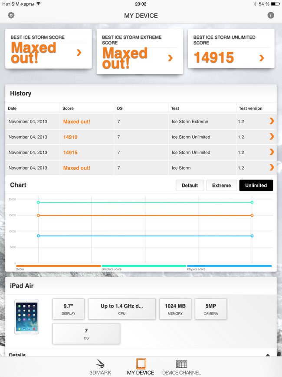Open Best Ice Storm Score card
Image resolution: width=282 pixels, height=377 pixels.
click(x=49, y=49)
